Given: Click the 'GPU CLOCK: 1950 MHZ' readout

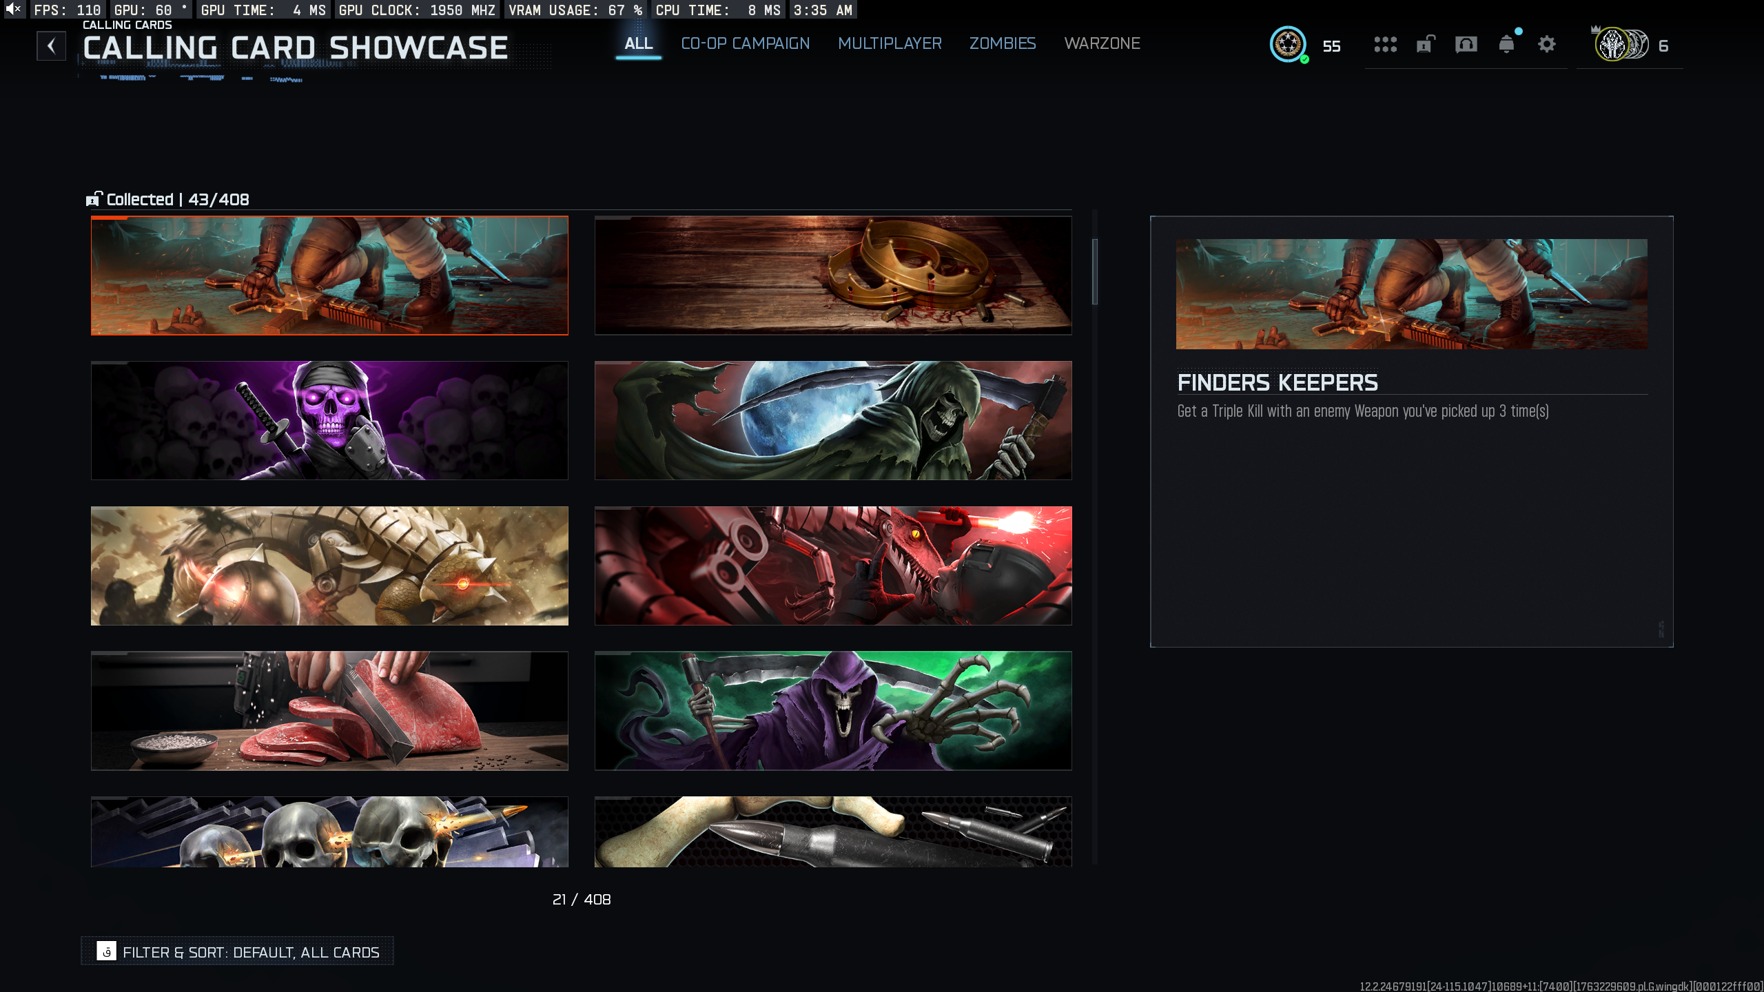Looking at the screenshot, I should click(417, 10).
